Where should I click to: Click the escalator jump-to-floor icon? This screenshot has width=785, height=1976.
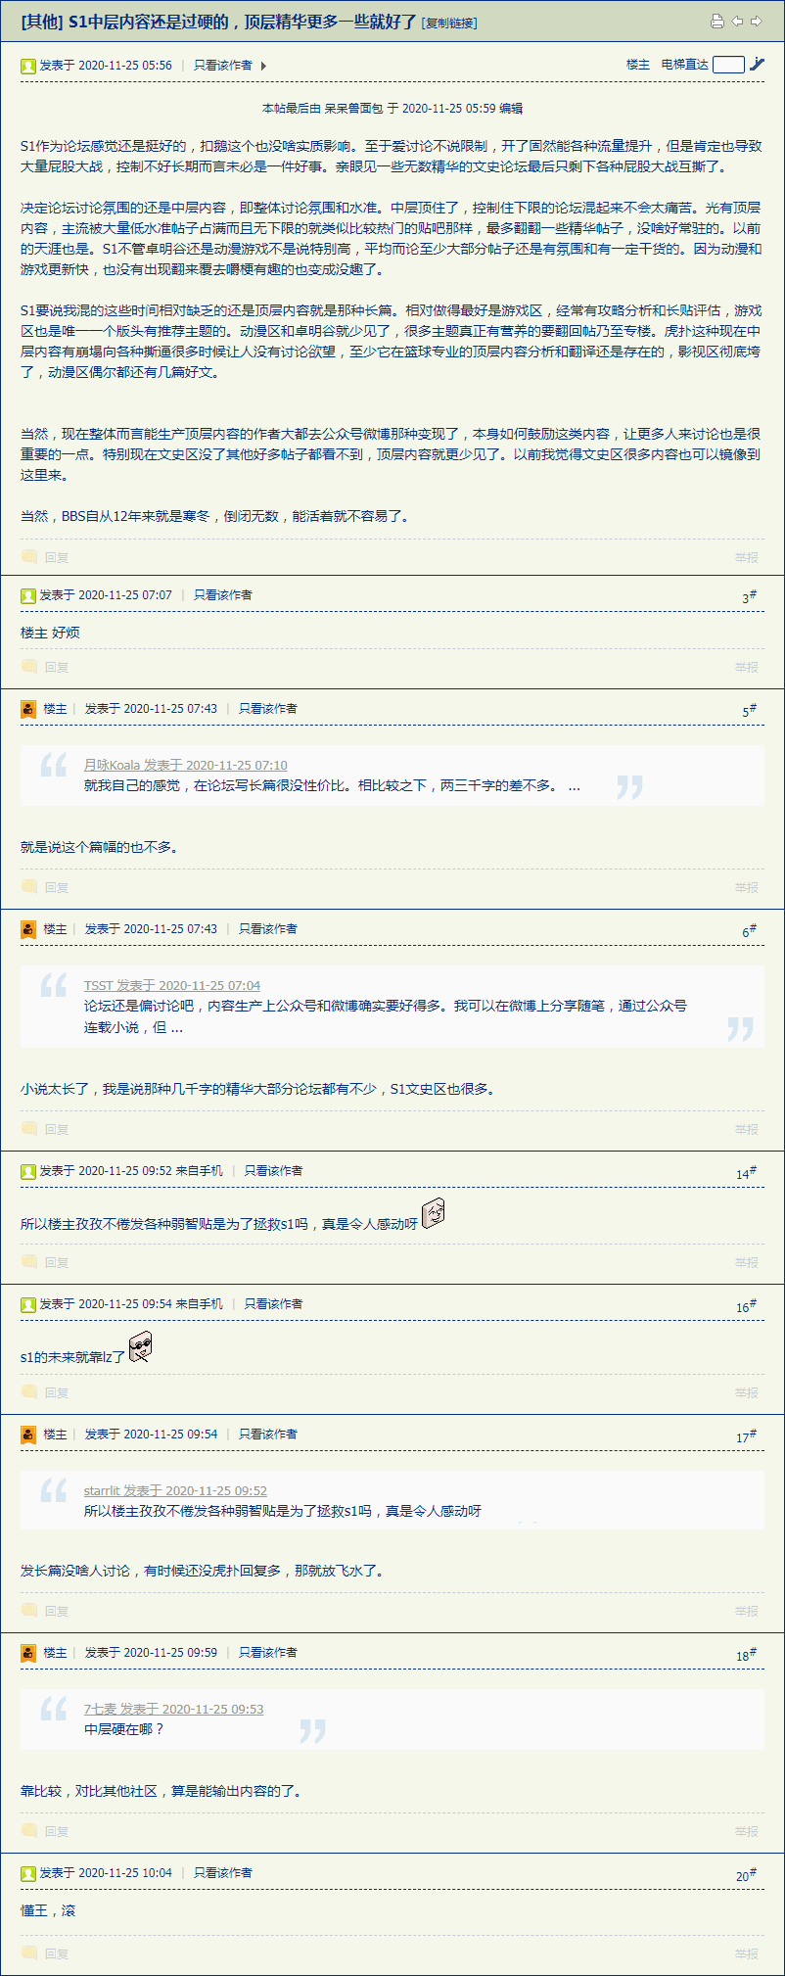tap(757, 65)
